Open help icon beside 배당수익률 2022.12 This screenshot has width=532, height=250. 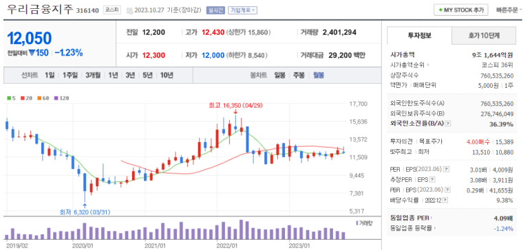[445, 200]
